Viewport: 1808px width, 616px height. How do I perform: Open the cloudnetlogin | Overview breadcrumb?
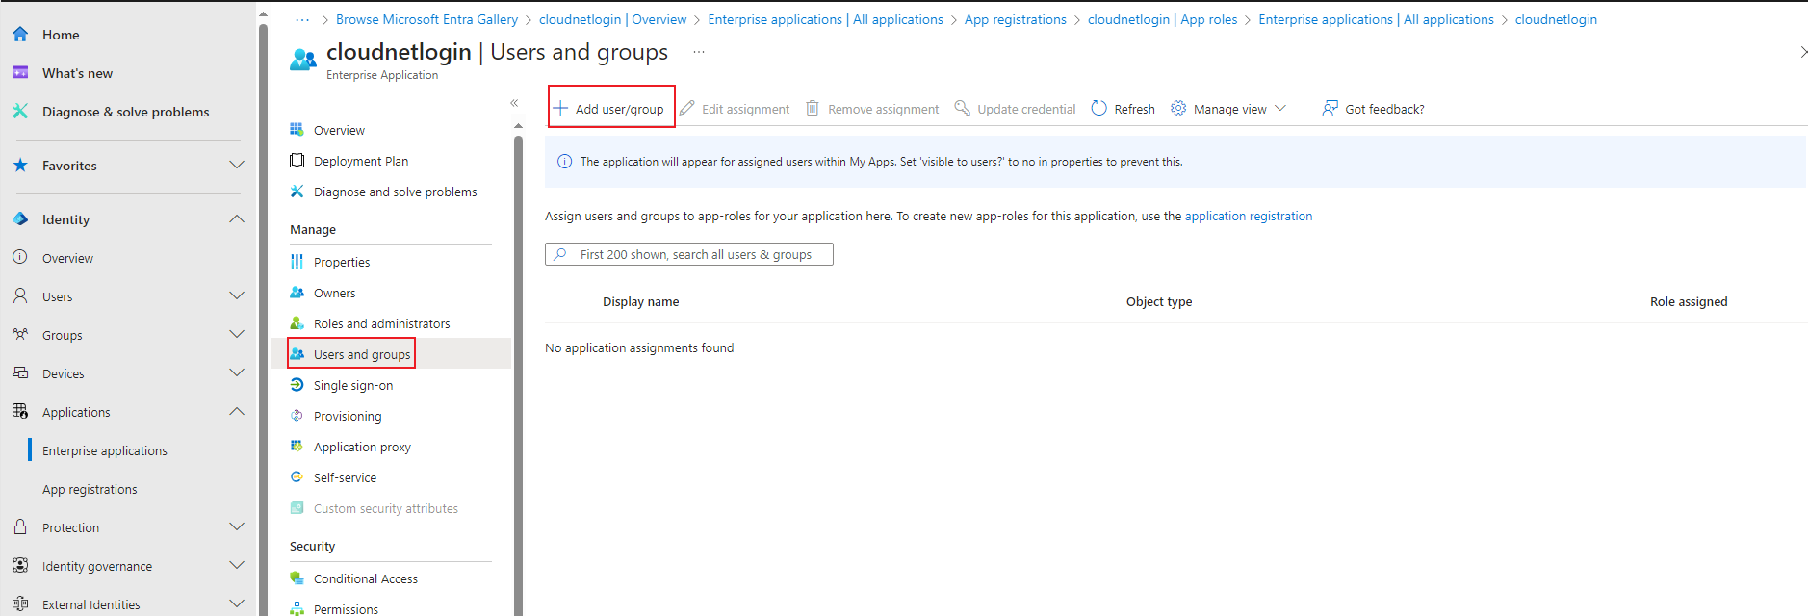613,19
